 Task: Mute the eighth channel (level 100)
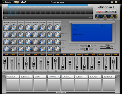[57, 54]
